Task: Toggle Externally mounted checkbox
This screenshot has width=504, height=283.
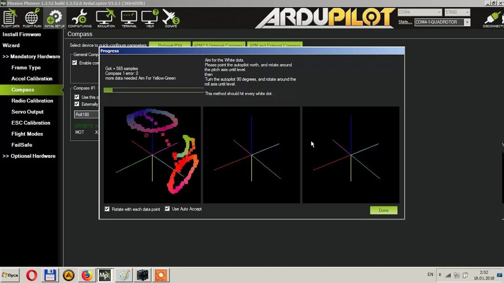Action: (77, 104)
